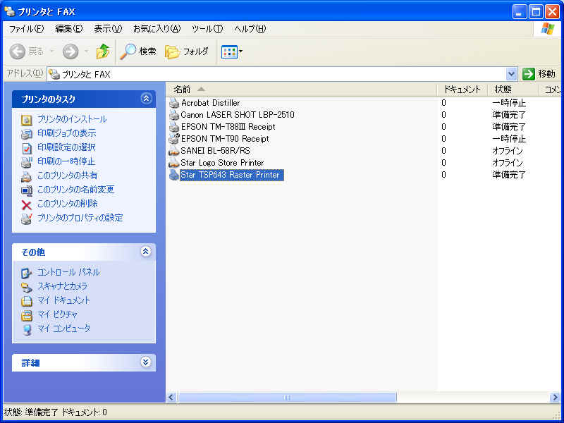Click the マイ コンピュータ icon
564x423 pixels.
coord(27,329)
